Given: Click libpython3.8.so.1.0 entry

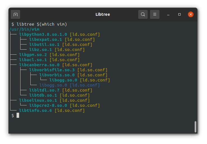Looking at the screenshot, I should click(43, 34).
